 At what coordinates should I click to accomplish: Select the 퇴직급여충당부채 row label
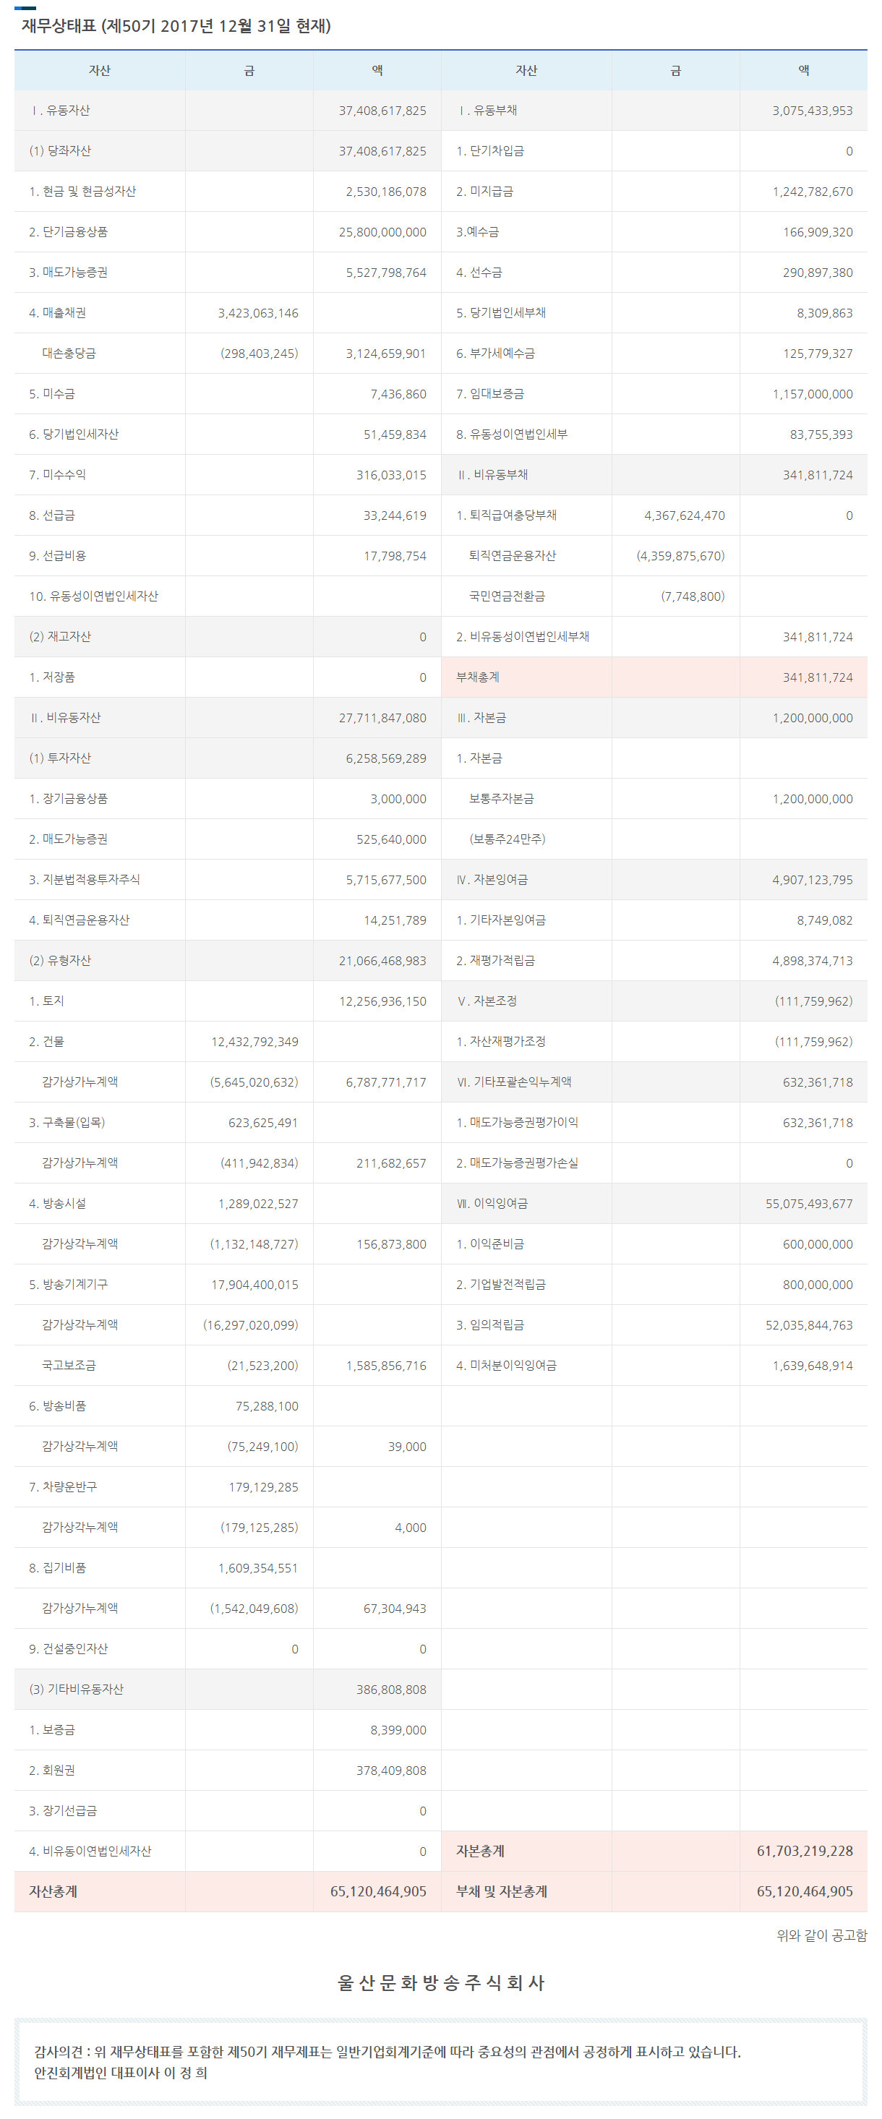(x=506, y=515)
